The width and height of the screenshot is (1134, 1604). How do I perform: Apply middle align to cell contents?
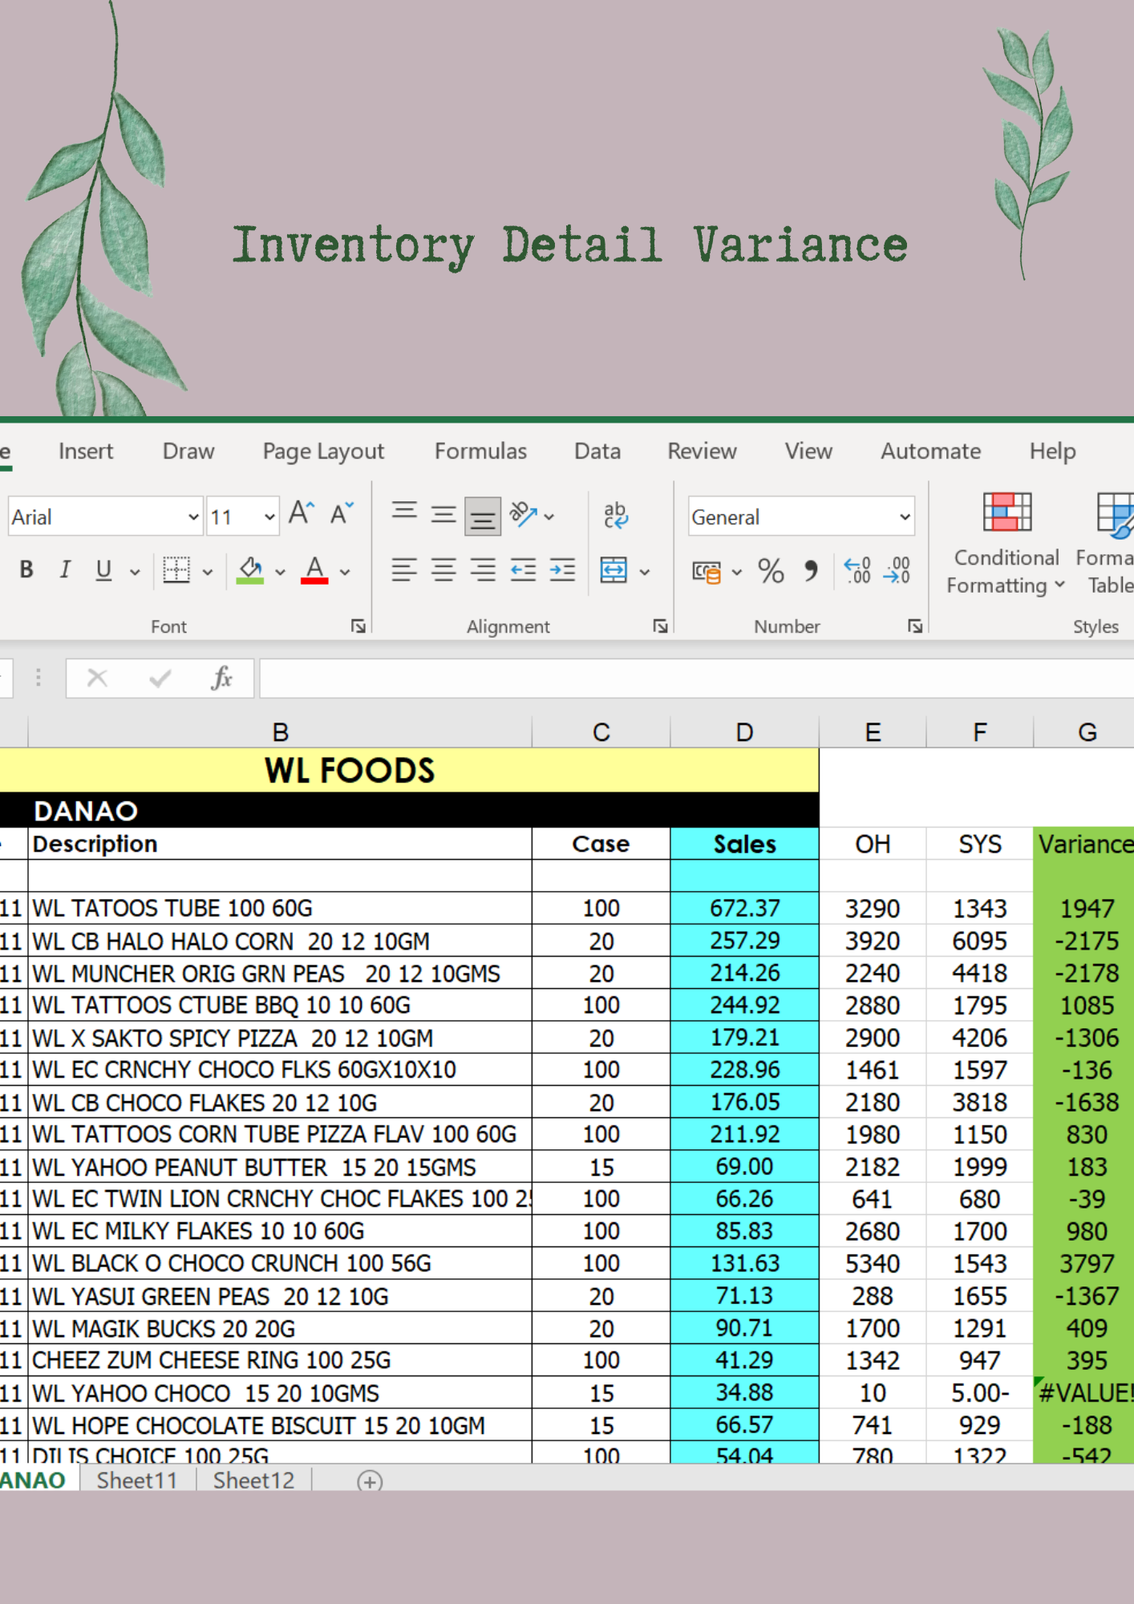coord(443,513)
